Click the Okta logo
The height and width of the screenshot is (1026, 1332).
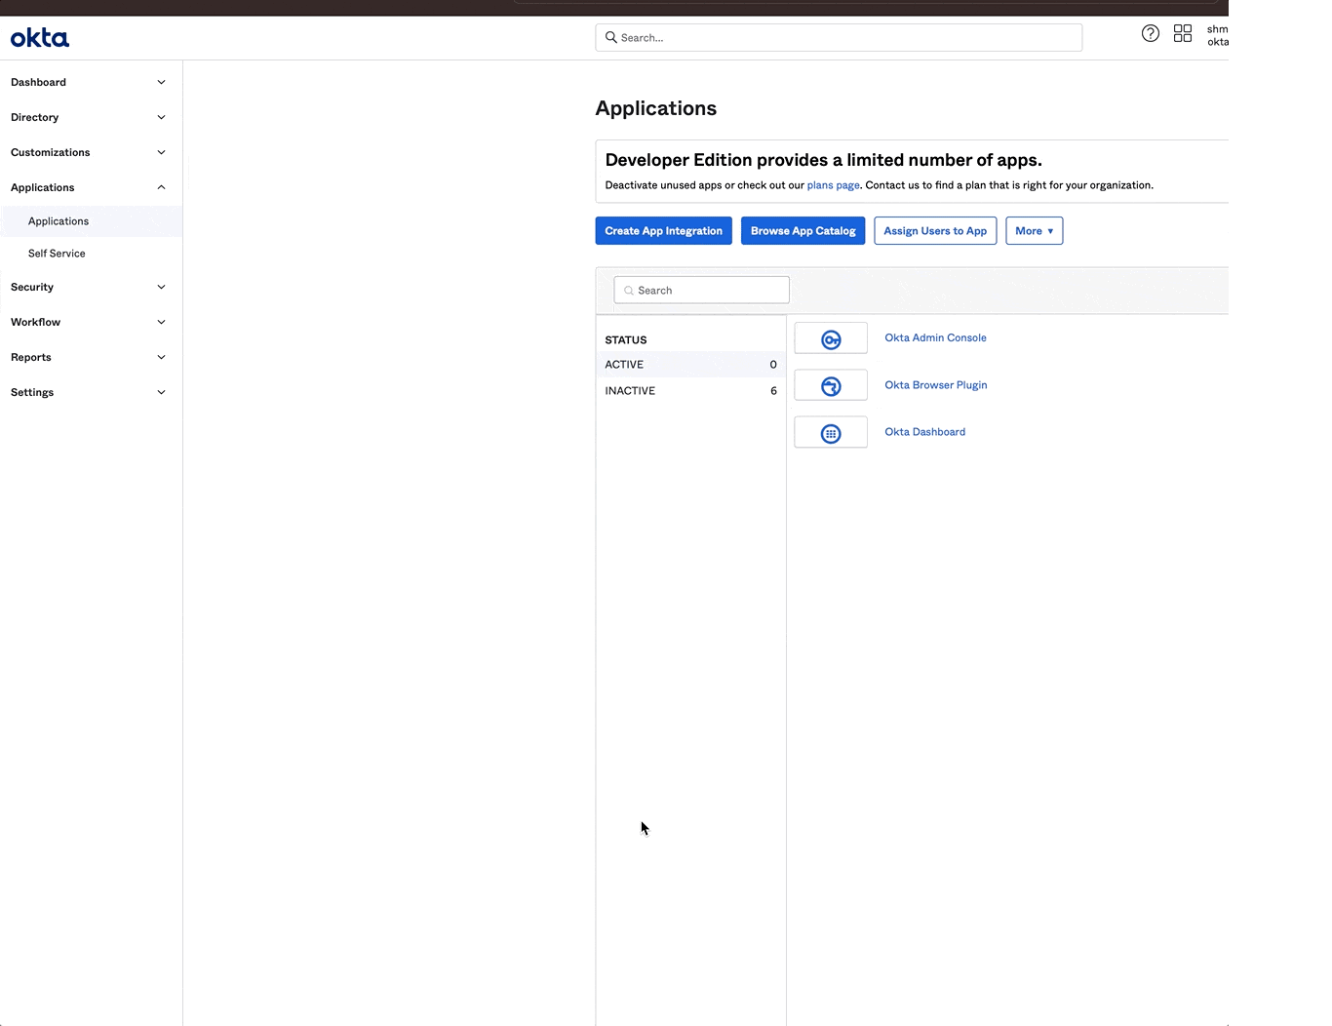click(x=40, y=38)
